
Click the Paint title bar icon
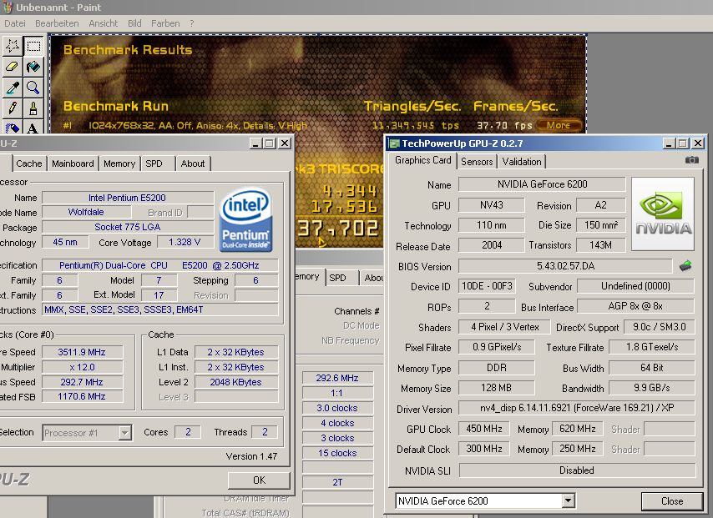(x=8, y=8)
